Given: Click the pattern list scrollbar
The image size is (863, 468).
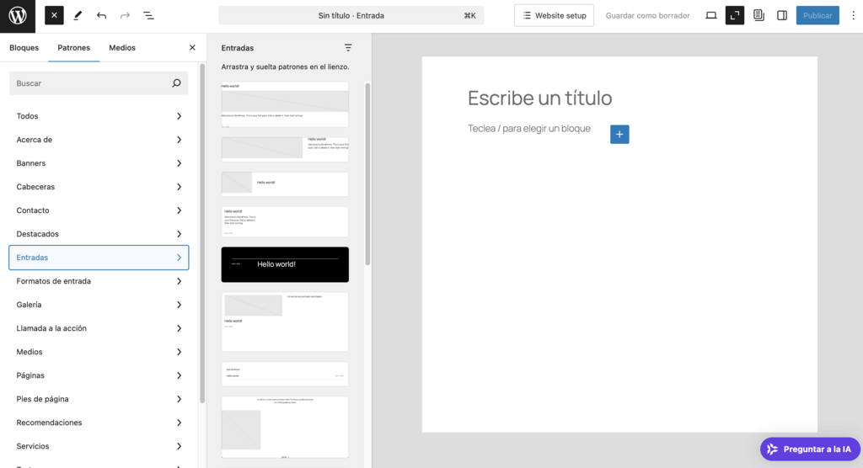Looking at the screenshot, I should pos(367,173).
